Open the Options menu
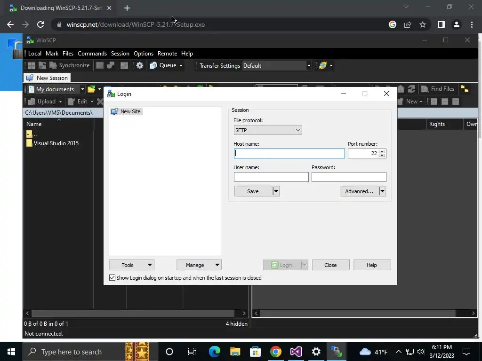 pyautogui.click(x=144, y=54)
